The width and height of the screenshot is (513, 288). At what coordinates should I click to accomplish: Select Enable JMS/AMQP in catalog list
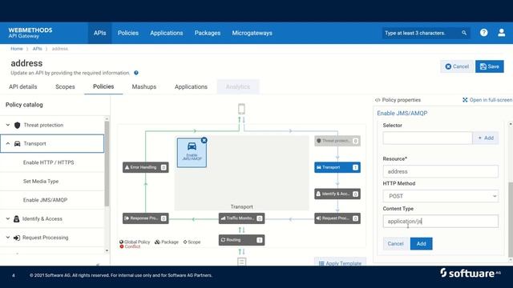[45, 200]
